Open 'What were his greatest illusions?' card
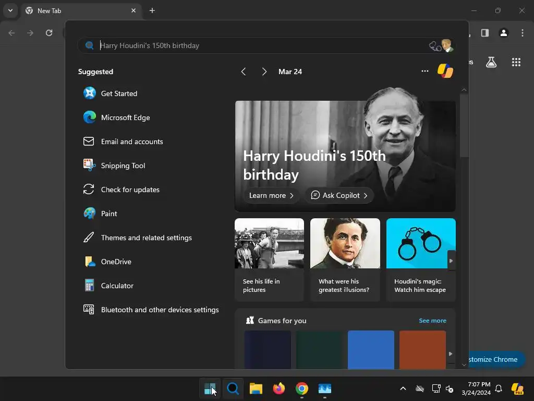534x401 pixels. [x=345, y=260]
